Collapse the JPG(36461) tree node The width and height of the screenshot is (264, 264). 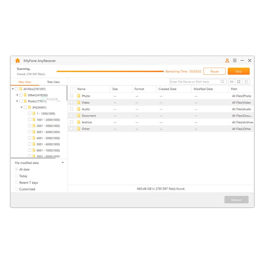[21, 107]
